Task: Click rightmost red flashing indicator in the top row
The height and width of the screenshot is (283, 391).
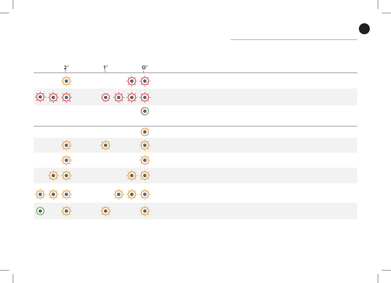Action: 145,81
